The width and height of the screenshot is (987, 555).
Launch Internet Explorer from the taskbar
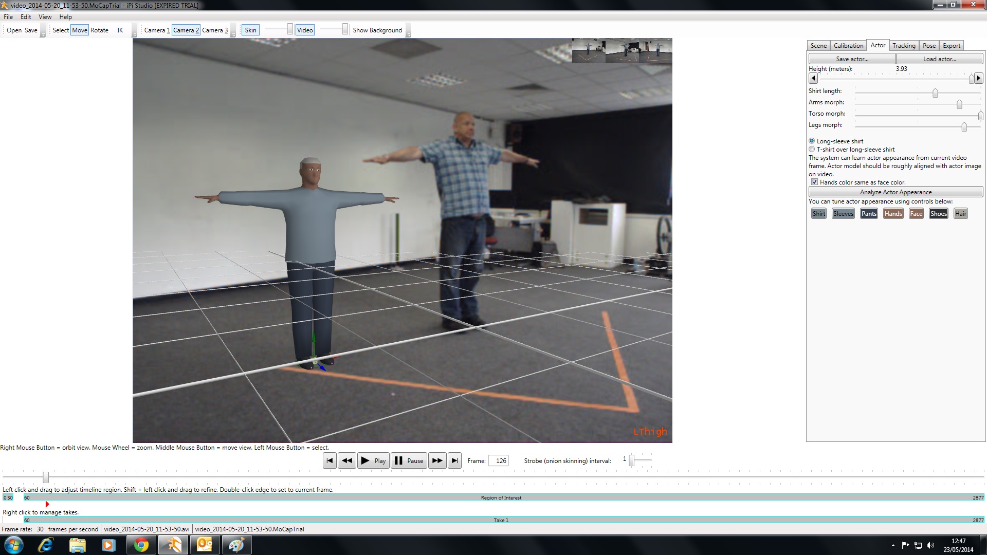tap(46, 545)
